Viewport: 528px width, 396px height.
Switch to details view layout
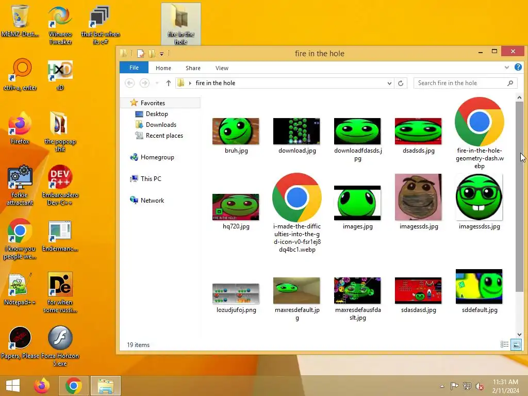coord(504,344)
